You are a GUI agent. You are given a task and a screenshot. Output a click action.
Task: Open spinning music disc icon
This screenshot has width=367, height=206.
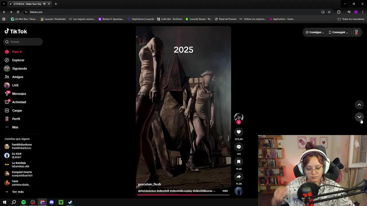(x=239, y=191)
